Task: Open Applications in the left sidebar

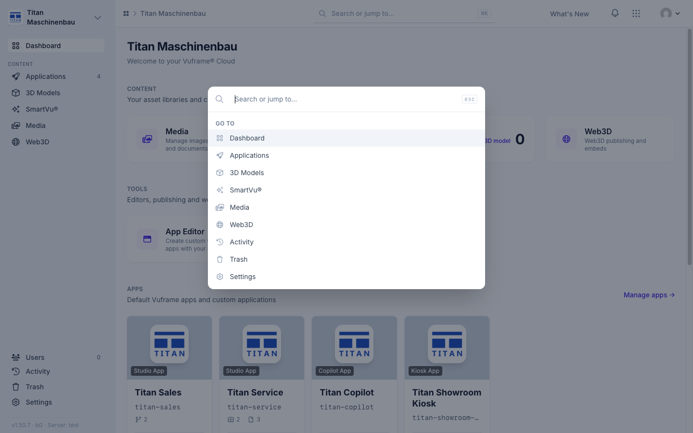Action: 56,76
